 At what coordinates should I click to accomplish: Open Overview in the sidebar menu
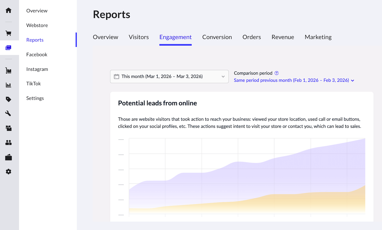click(37, 11)
